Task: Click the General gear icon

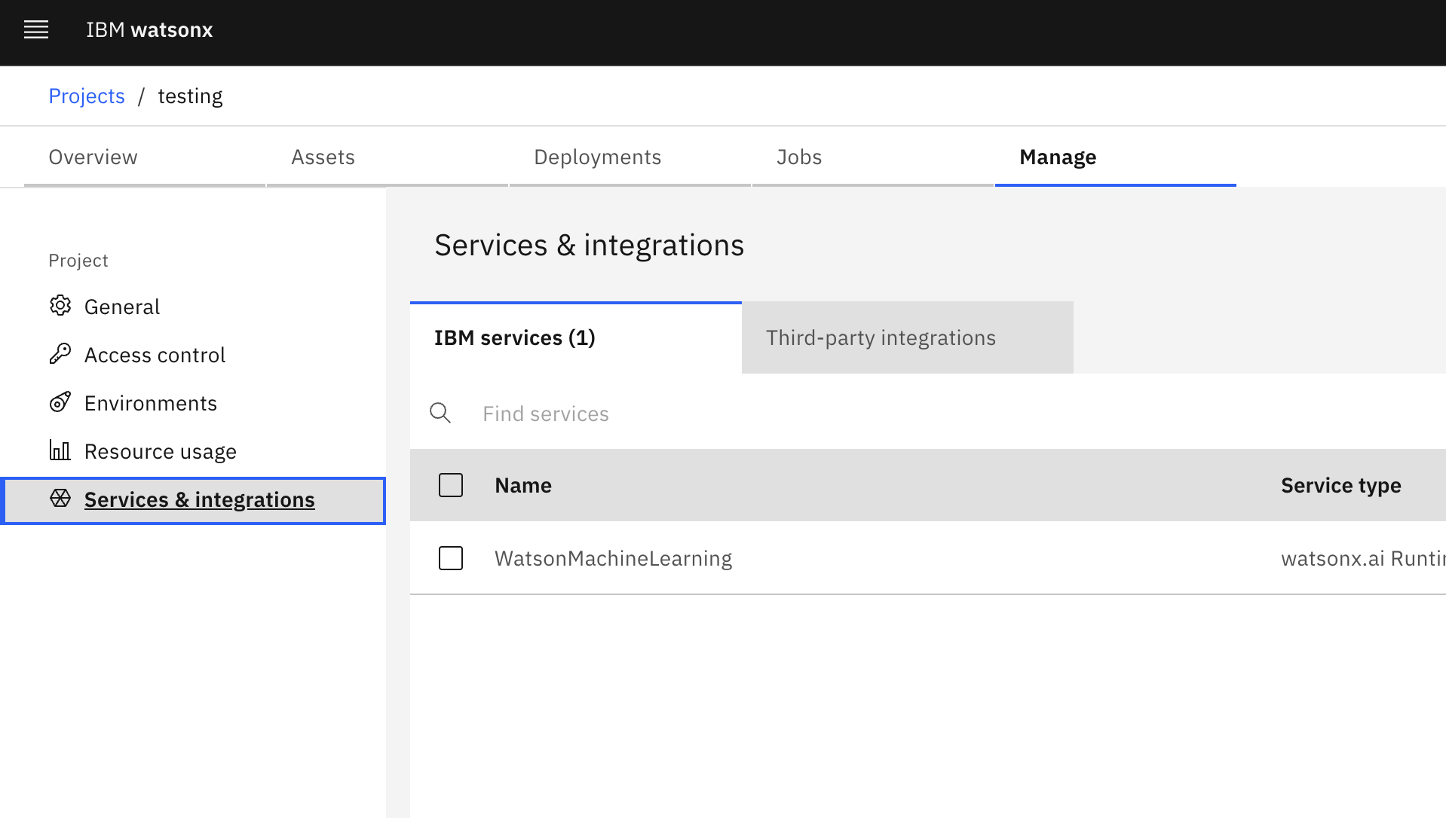Action: pos(60,306)
